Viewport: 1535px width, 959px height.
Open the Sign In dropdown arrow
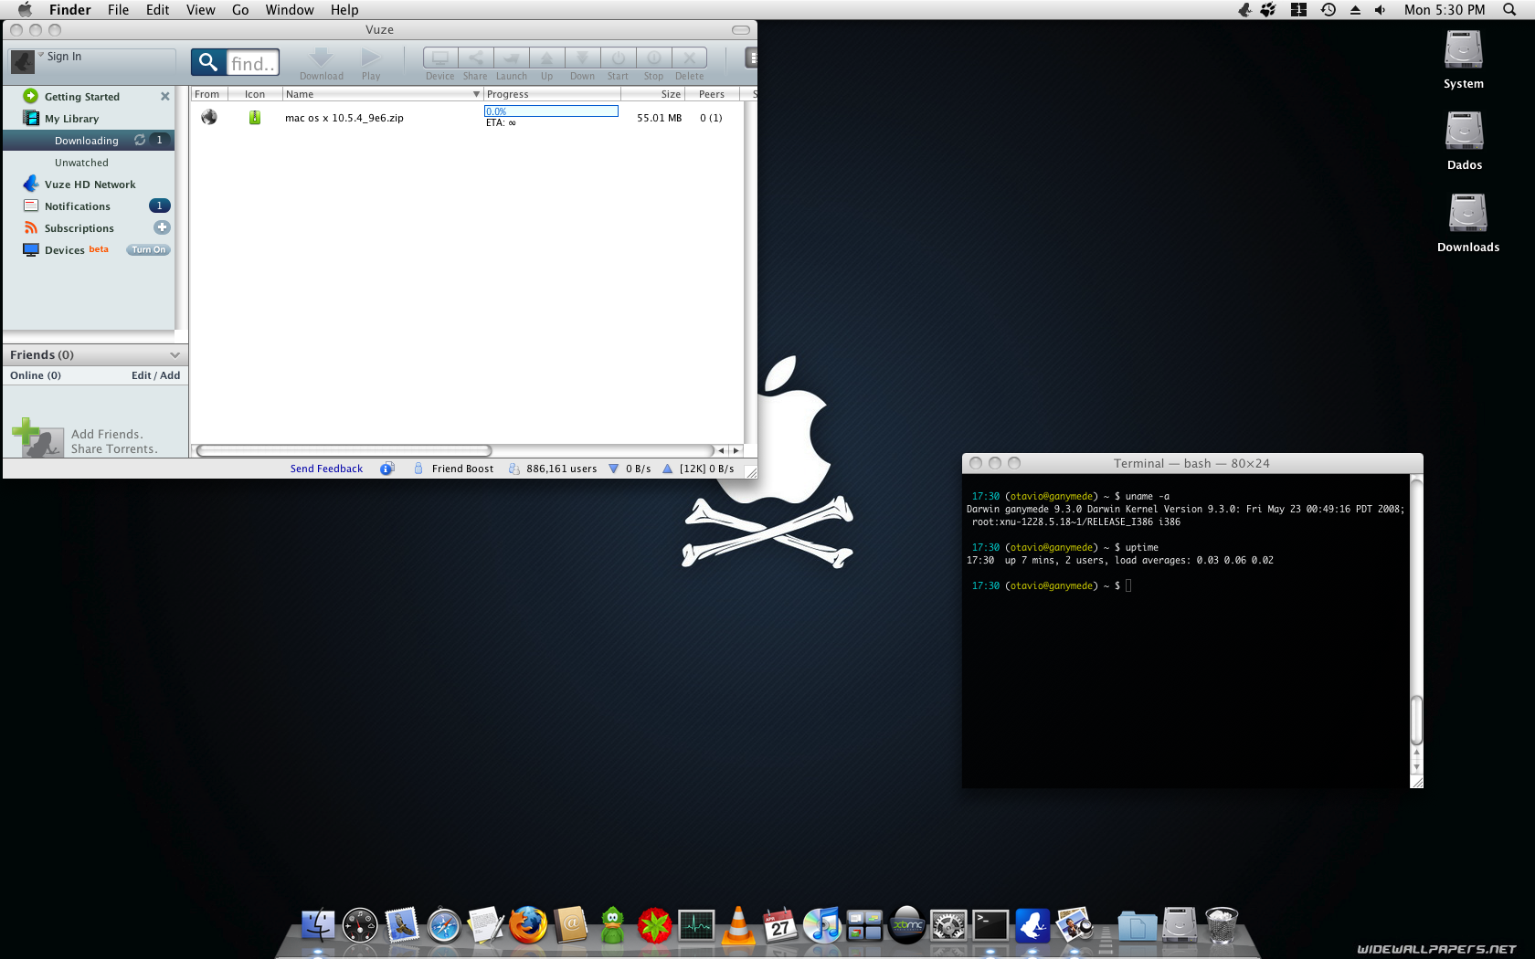(41, 55)
